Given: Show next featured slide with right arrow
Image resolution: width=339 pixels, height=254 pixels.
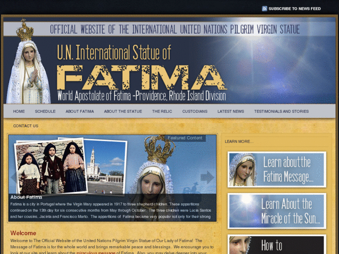Looking at the screenshot, I should tap(207, 177).
